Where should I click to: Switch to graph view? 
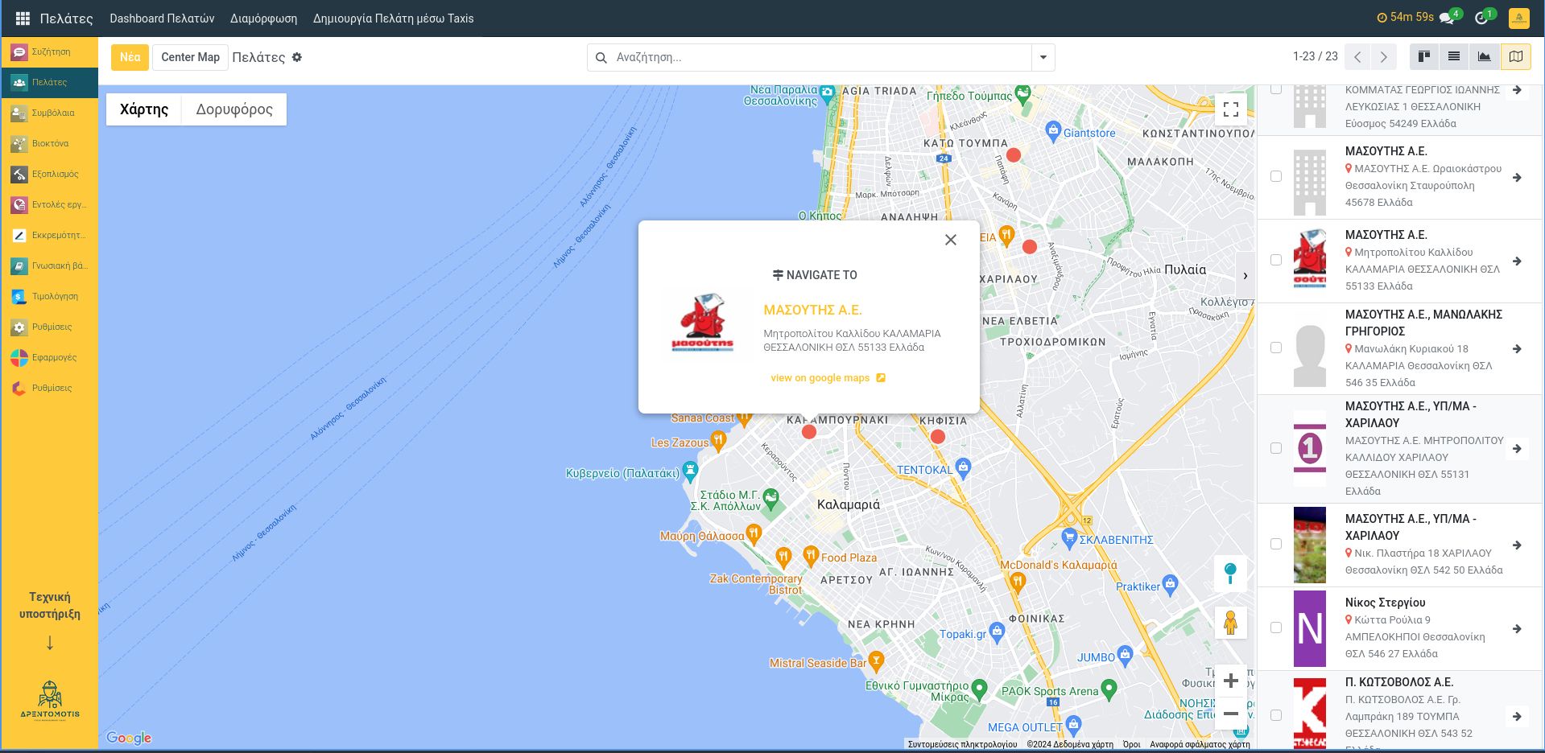click(x=1484, y=56)
